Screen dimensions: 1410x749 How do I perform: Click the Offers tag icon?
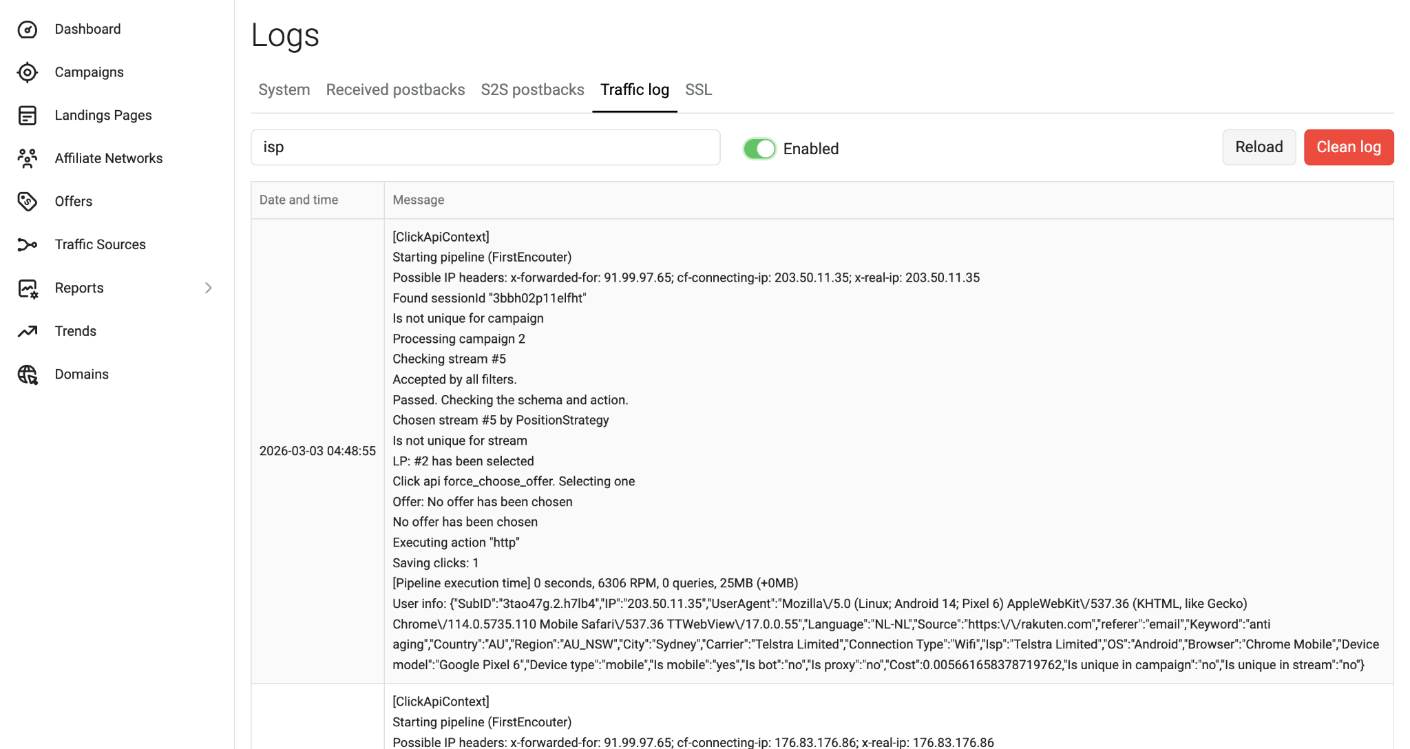pyautogui.click(x=28, y=202)
